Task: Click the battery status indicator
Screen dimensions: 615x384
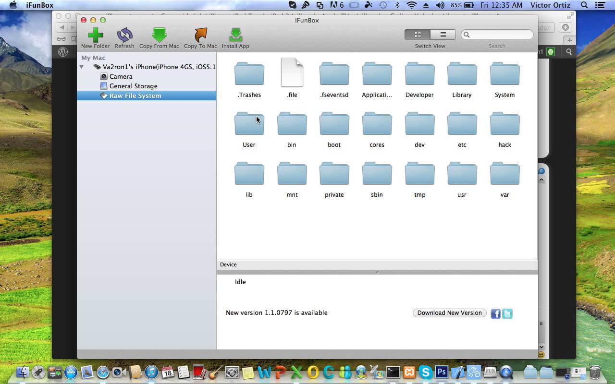Action: click(x=462, y=5)
